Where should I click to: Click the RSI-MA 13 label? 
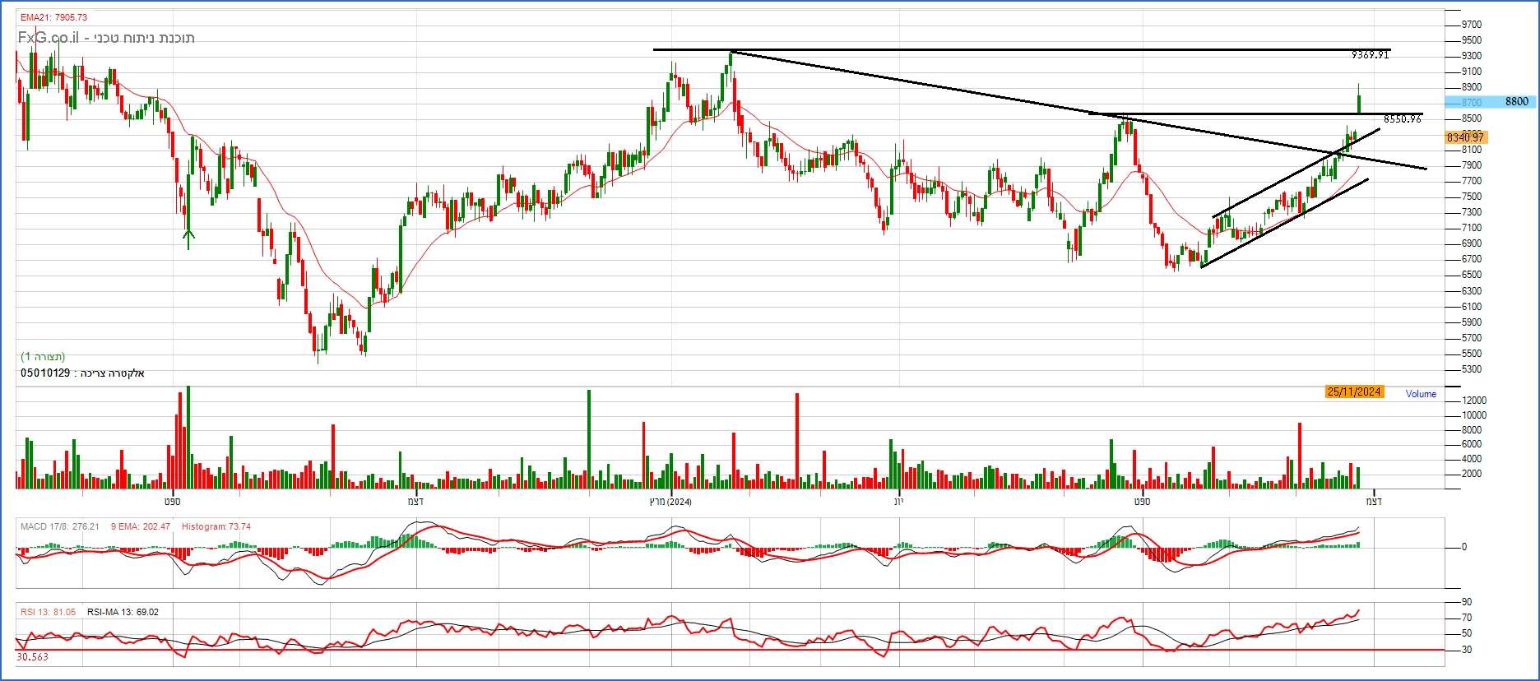123,612
